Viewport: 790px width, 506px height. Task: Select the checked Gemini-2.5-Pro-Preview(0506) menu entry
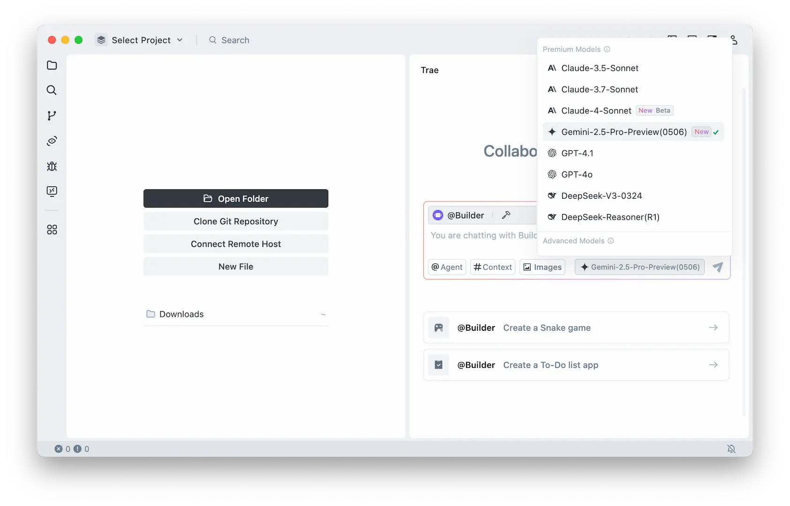point(633,132)
